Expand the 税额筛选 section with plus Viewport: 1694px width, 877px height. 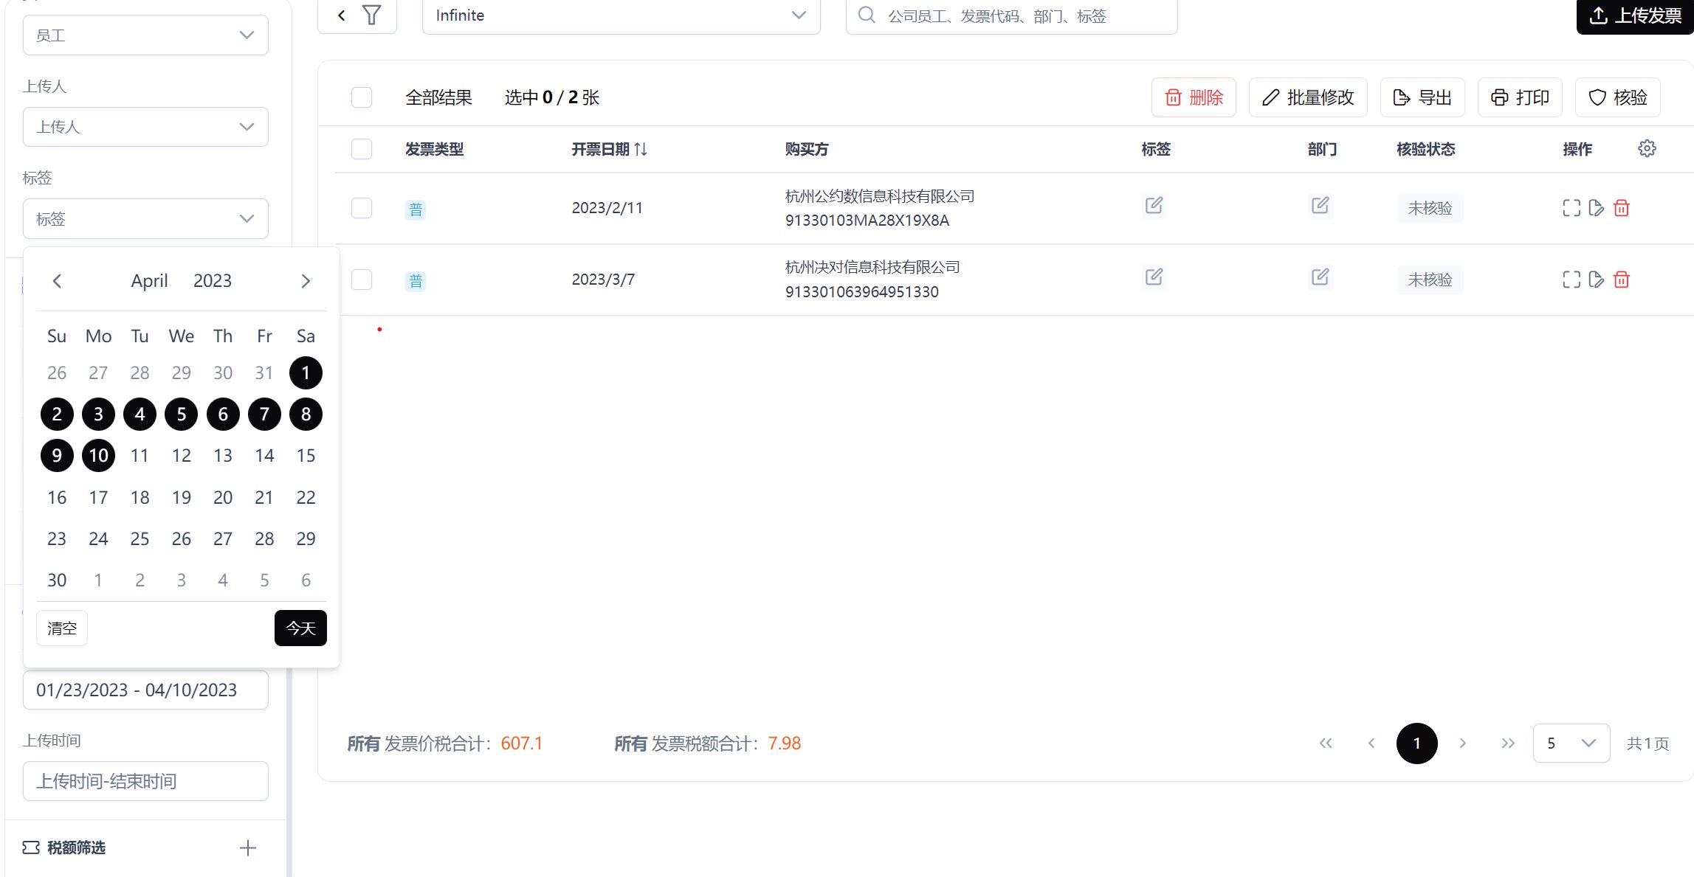248,847
